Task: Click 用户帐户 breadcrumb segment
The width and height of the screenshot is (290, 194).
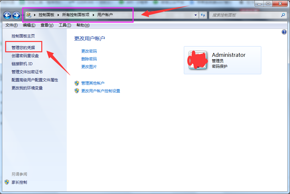Action: [x=105, y=15]
